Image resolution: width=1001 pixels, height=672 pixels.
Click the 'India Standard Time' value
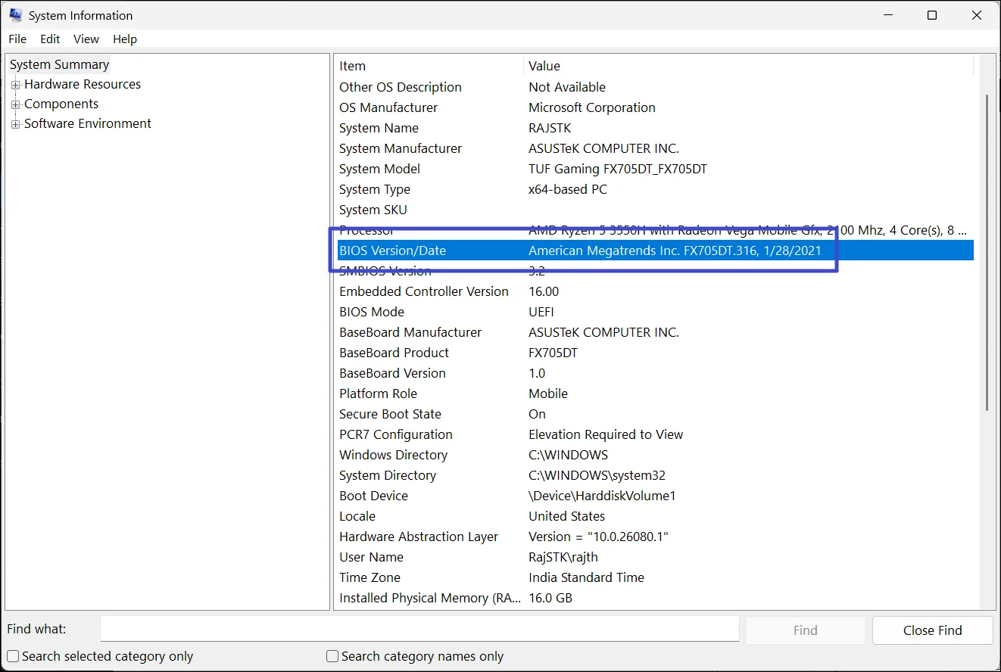pyautogui.click(x=587, y=577)
